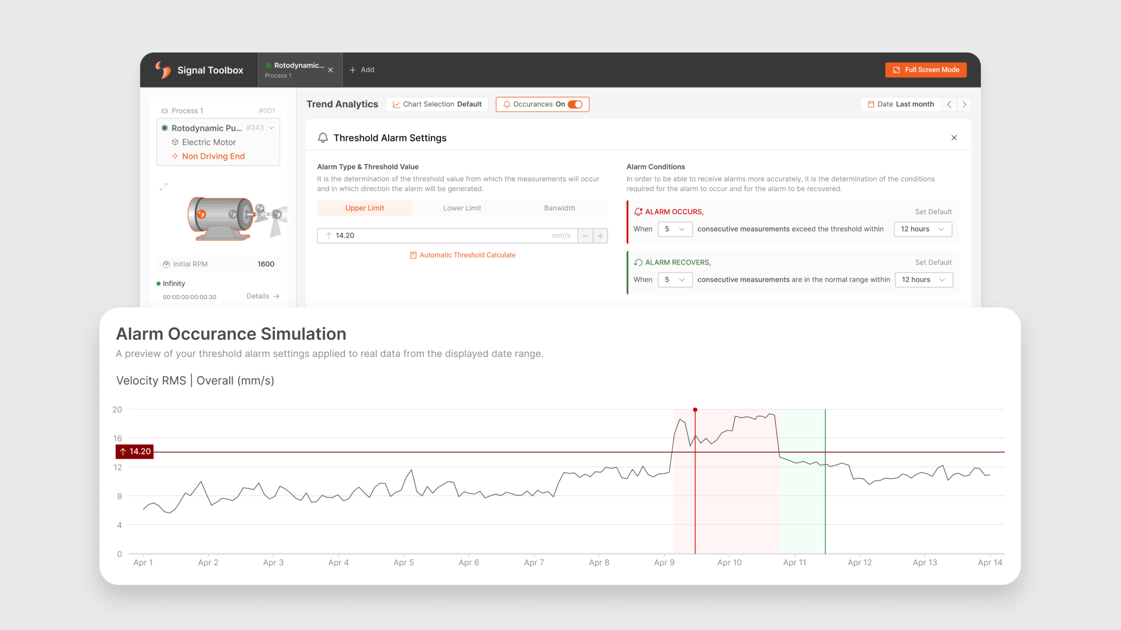Viewport: 1121px width, 630px height.
Task: Expand the consecutive measurements hours dropdown for alarm occurs
Action: (x=922, y=228)
